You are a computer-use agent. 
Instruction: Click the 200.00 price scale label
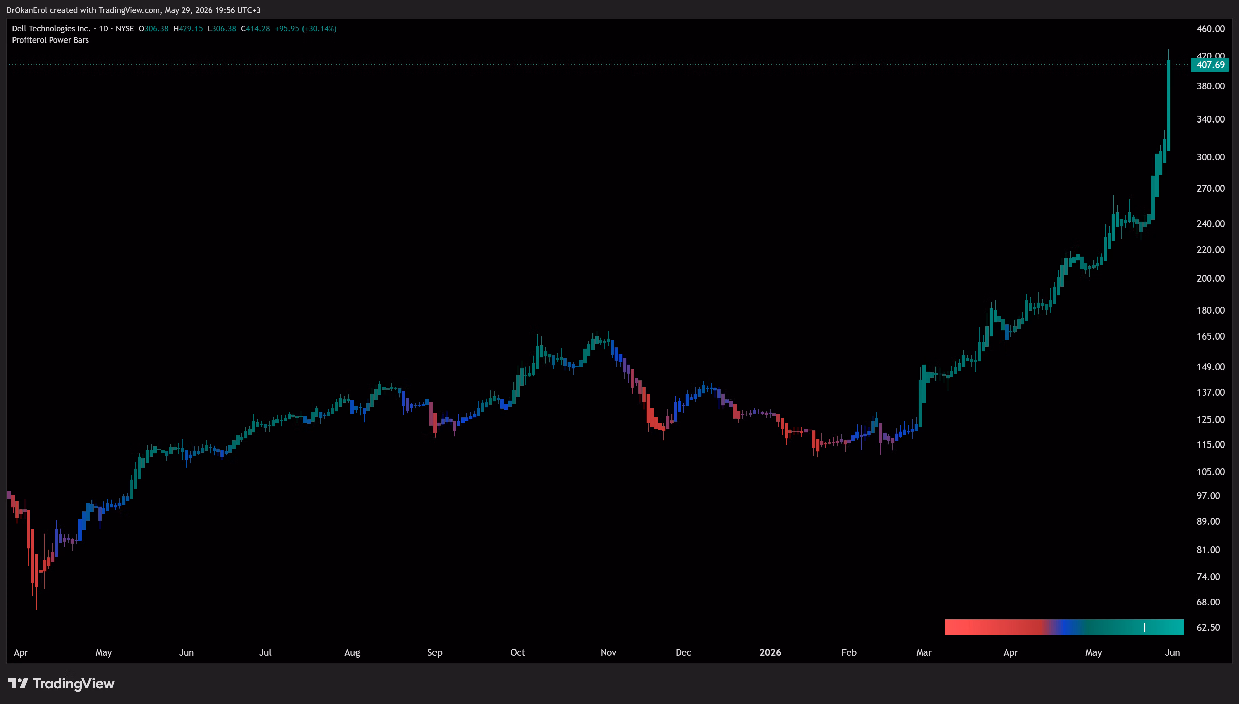pos(1210,278)
